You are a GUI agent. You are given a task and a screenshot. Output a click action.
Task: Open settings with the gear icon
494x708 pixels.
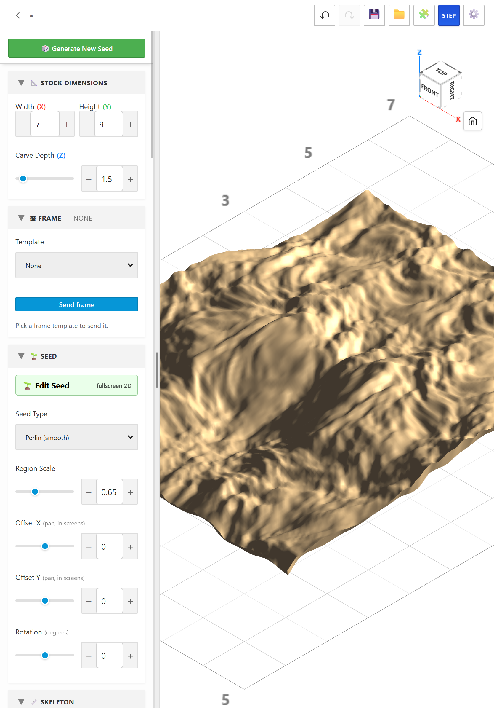pyautogui.click(x=474, y=15)
